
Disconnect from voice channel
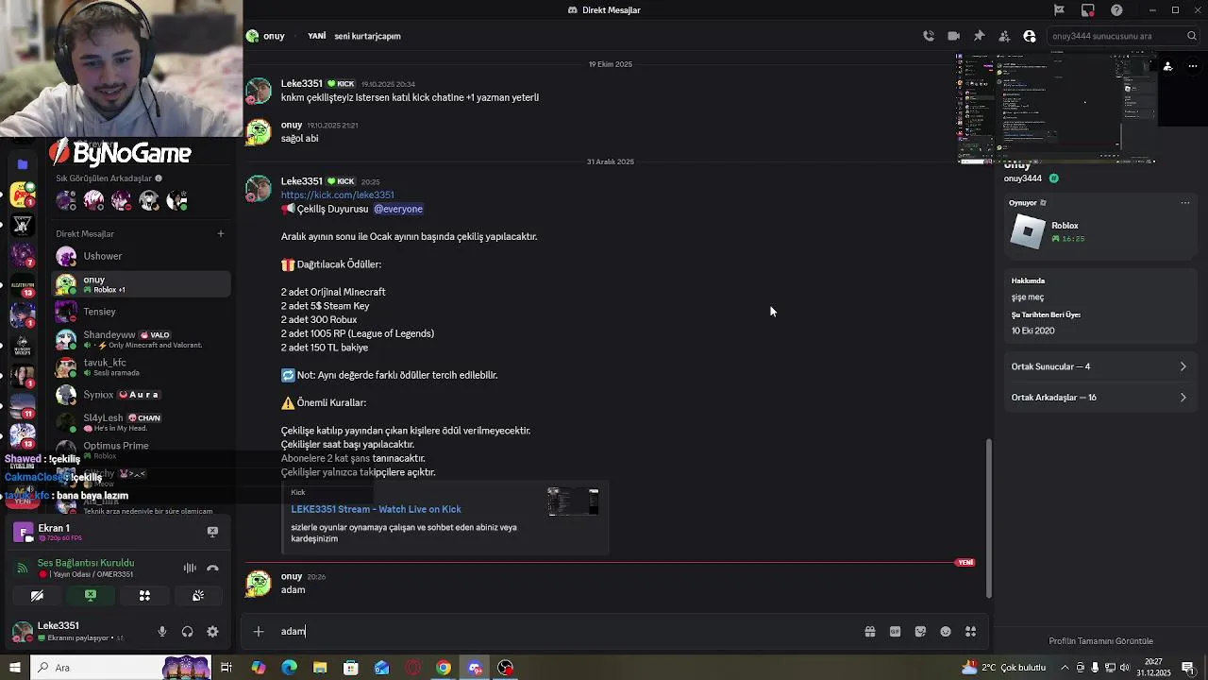pos(212,568)
